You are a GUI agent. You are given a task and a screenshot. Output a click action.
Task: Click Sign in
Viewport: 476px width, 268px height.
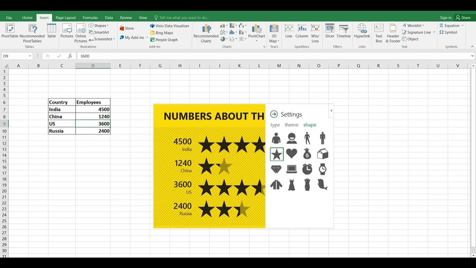point(446,17)
